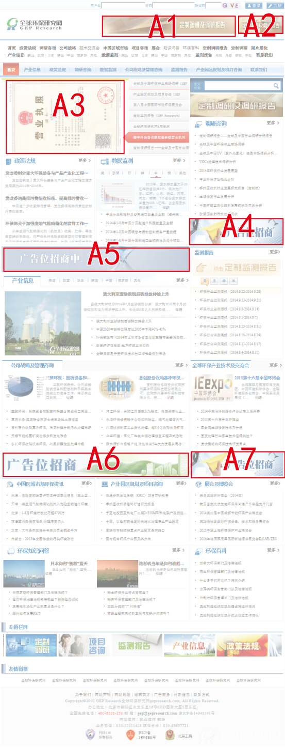Open the 定制调研 featured column banner
The height and width of the screenshot is (747, 285).
coord(30,645)
